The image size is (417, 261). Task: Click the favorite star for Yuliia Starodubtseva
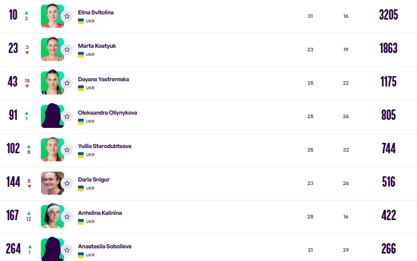point(67,150)
